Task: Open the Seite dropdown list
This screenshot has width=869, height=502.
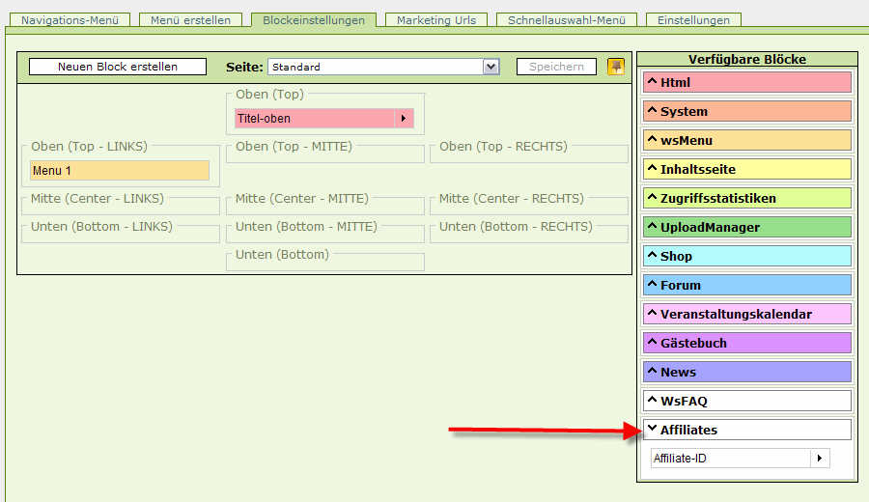Action: (491, 67)
